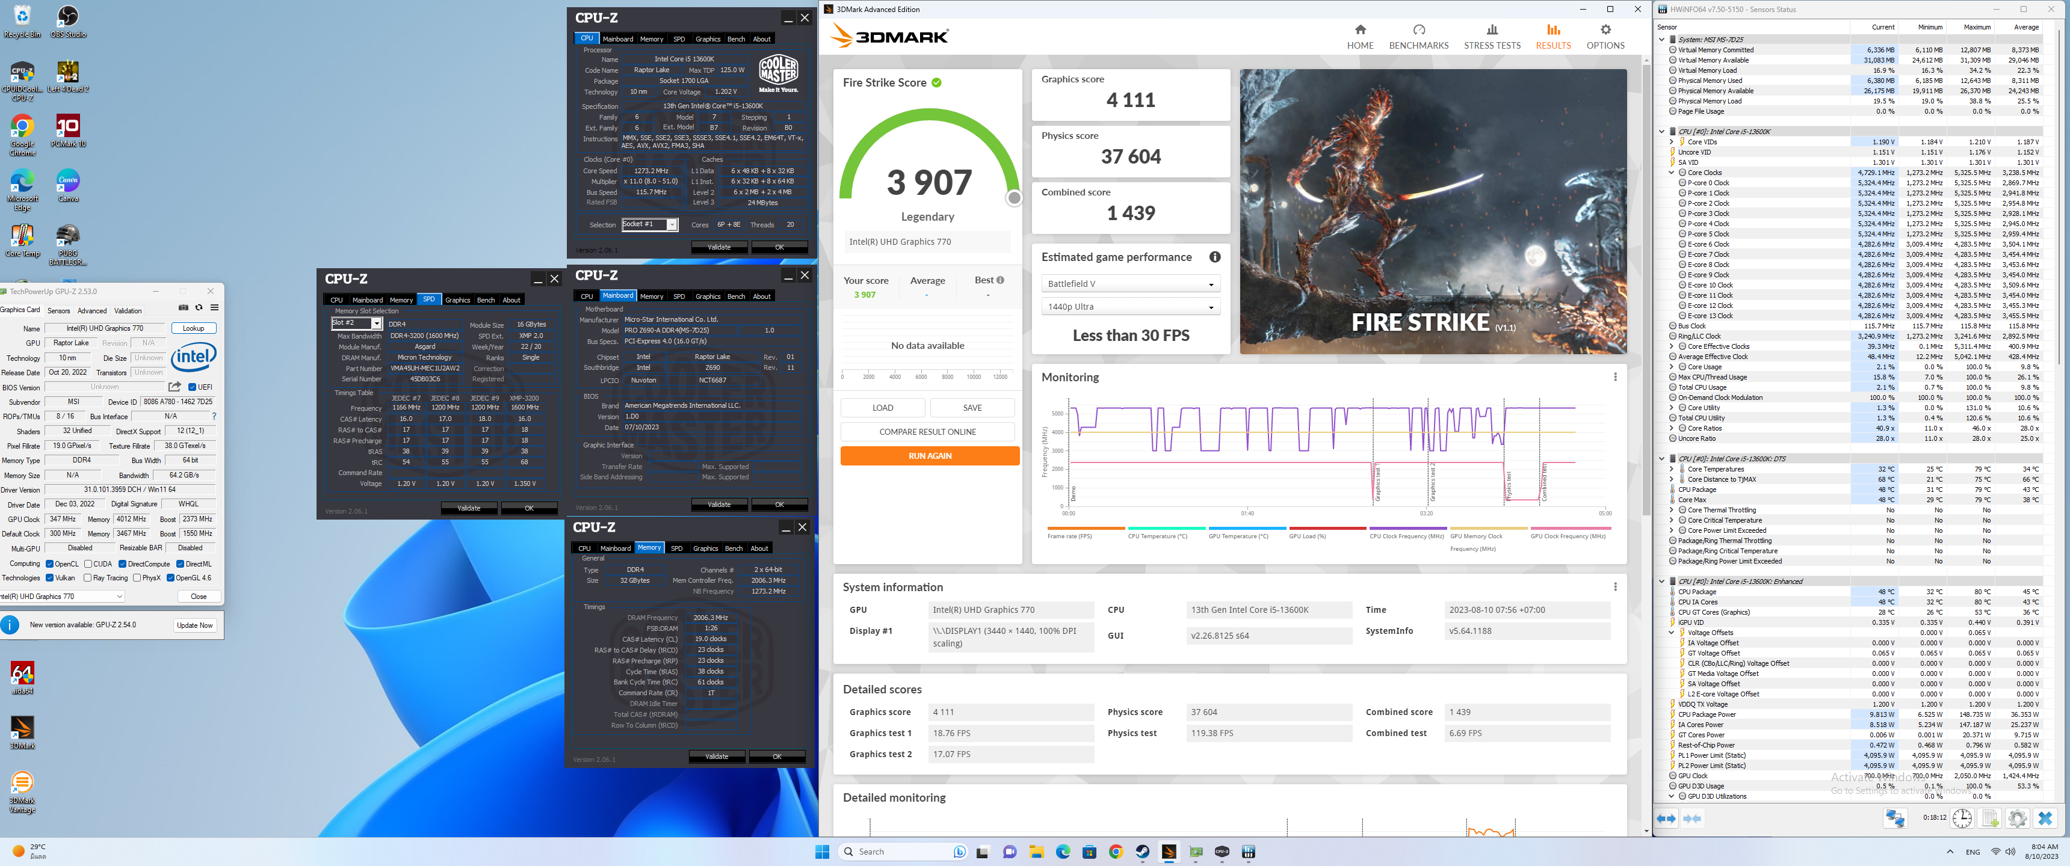Click HWiNFO expand columns arrows button
This screenshot has width=2070, height=866.
pyautogui.click(x=1666, y=818)
